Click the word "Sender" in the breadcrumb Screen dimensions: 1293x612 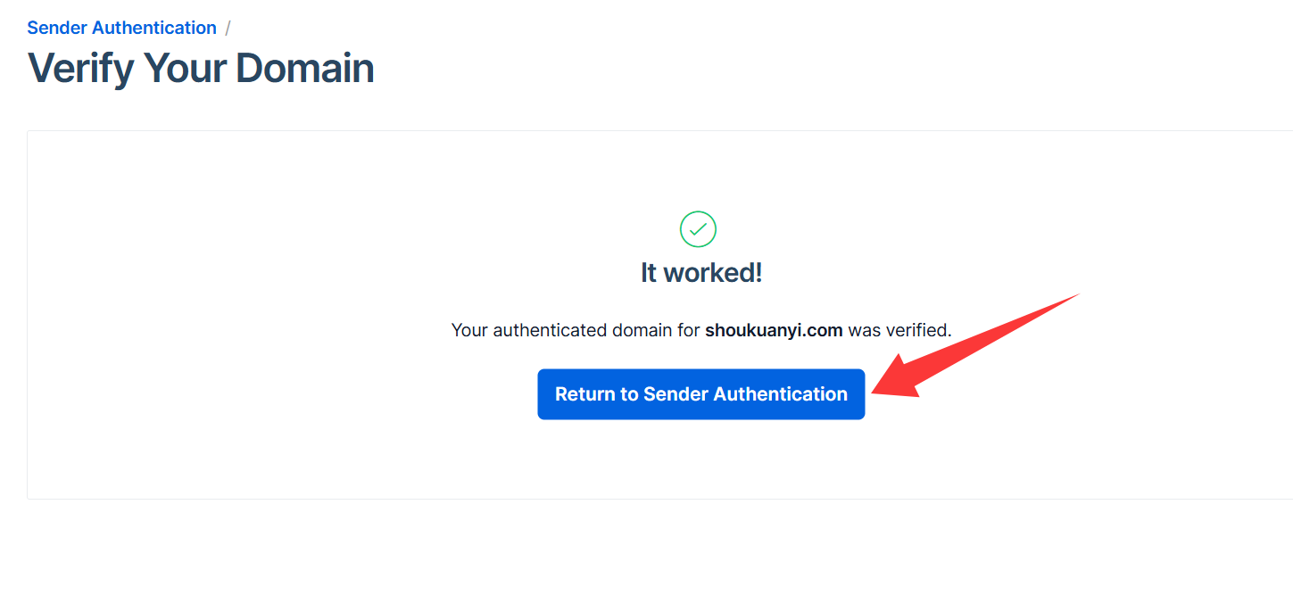[x=57, y=28]
